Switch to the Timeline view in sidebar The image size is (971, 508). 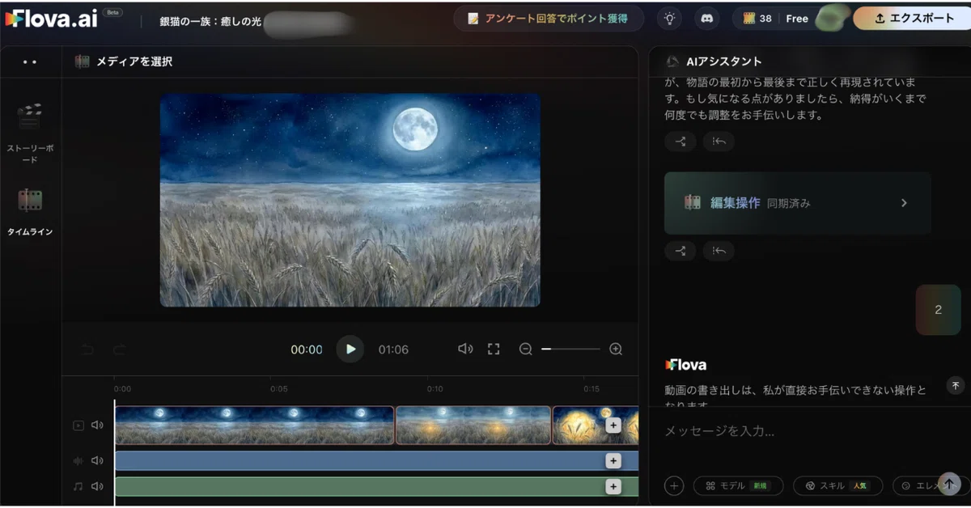tap(30, 212)
